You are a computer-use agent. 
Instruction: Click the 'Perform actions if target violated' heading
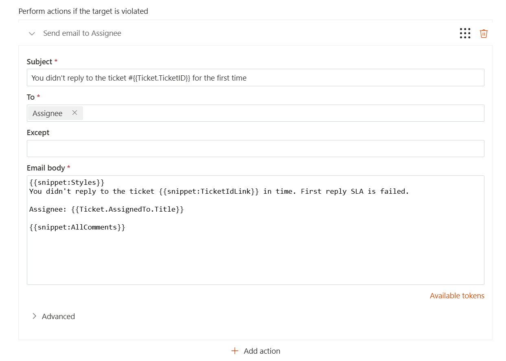pyautogui.click(x=83, y=11)
